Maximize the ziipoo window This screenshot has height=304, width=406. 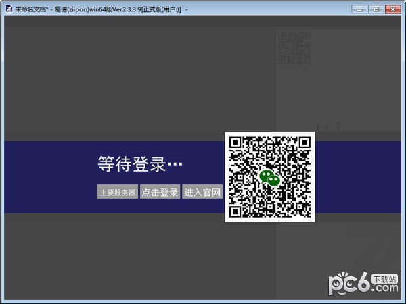pyautogui.click(x=376, y=9)
